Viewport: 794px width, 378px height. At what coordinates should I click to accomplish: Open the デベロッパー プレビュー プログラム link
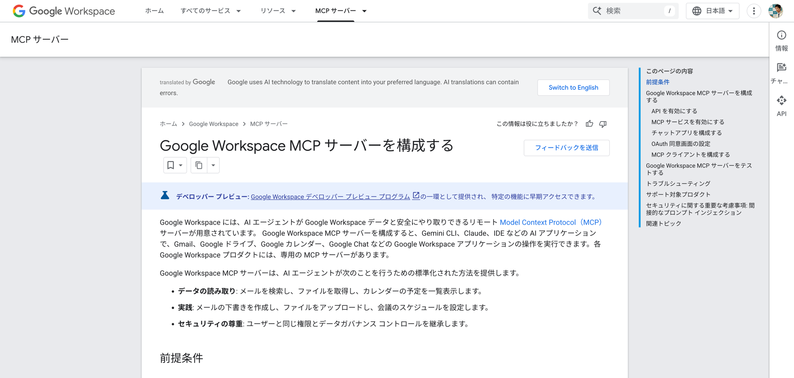click(330, 197)
